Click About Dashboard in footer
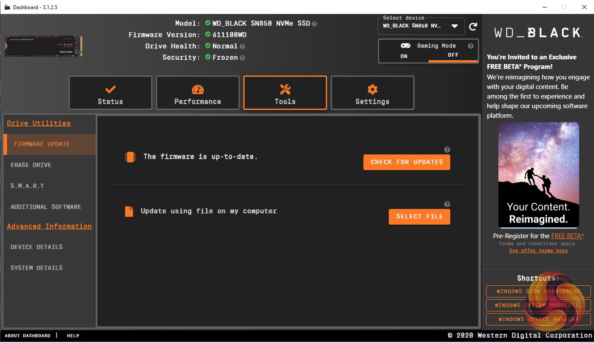Screen dimensions: 594x342 point(28,336)
